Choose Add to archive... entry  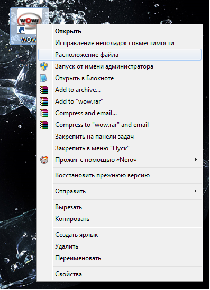tap(120, 90)
